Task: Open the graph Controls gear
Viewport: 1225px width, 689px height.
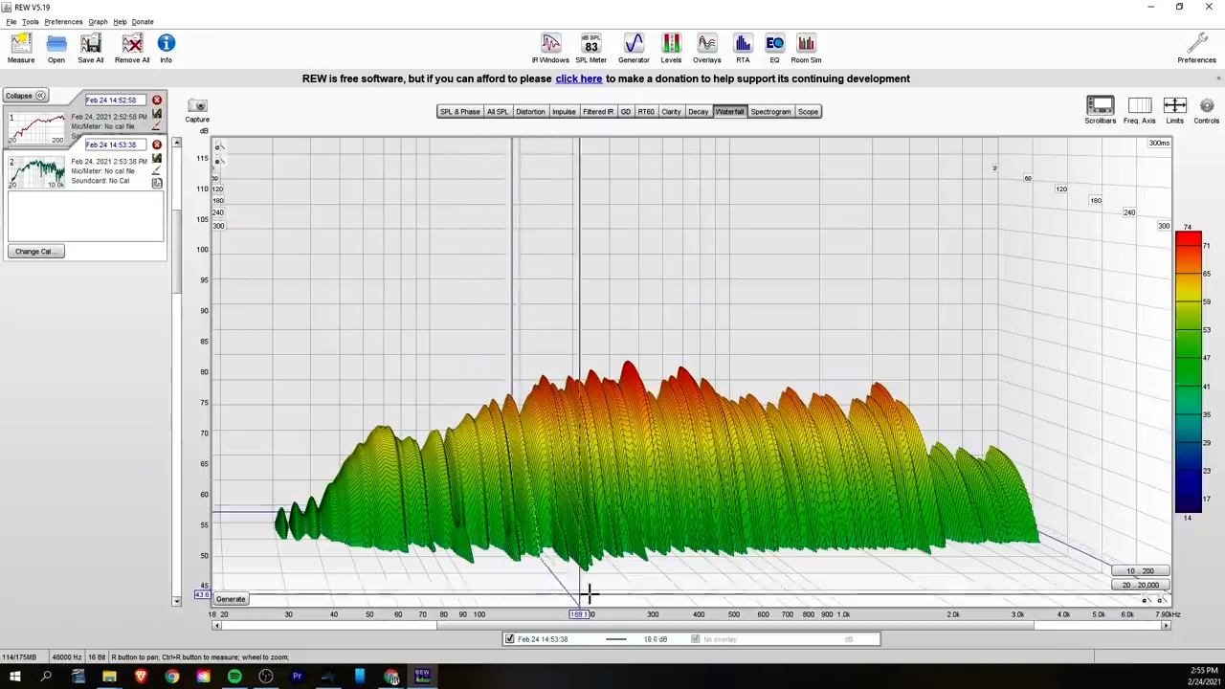Action: coord(1206,107)
